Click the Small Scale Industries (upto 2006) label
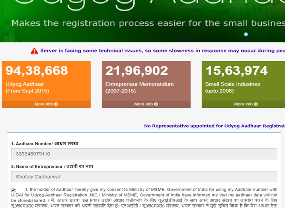The height and width of the screenshot is (208, 285). point(232,87)
